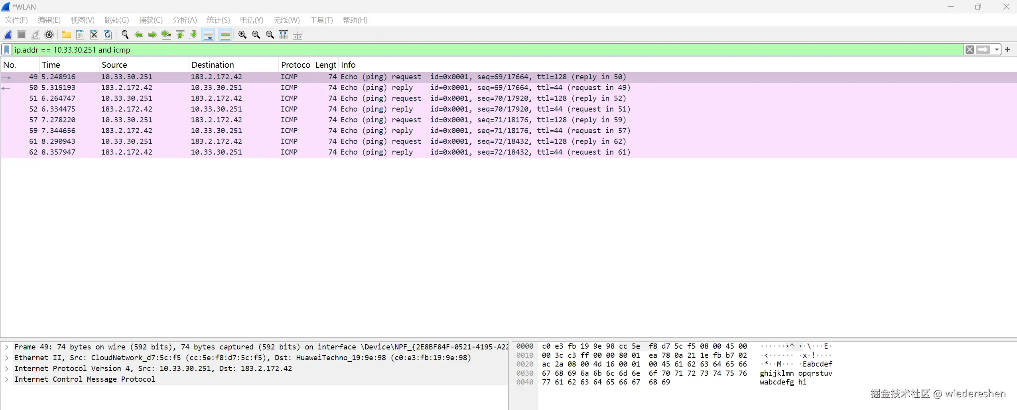
Task: Click the Go to specified packet icon
Action: [166, 35]
